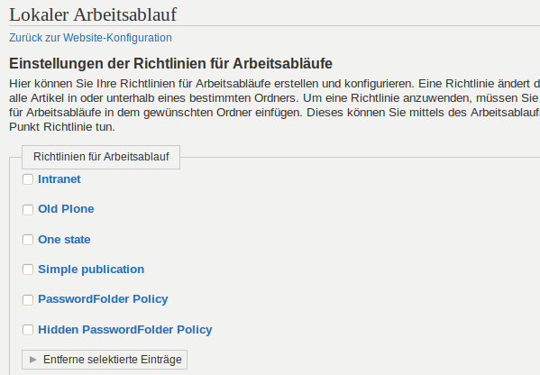Viewport: 540px width, 375px height.
Task: Toggle the Hidden PasswordFolder Policy checkbox
Action: [28, 330]
